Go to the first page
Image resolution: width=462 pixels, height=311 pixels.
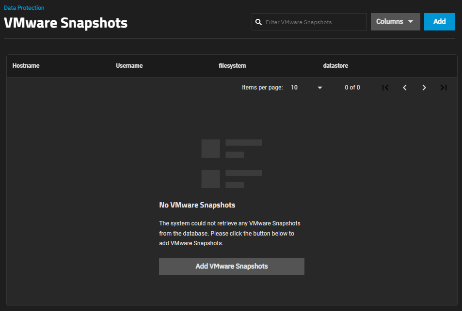(385, 88)
